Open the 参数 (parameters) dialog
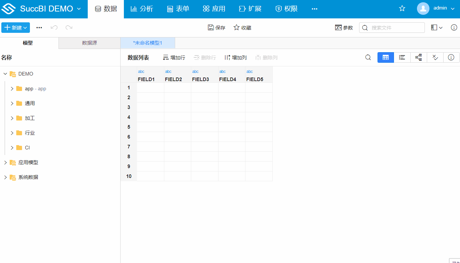Viewport: 460px width, 263px height. coord(344,28)
